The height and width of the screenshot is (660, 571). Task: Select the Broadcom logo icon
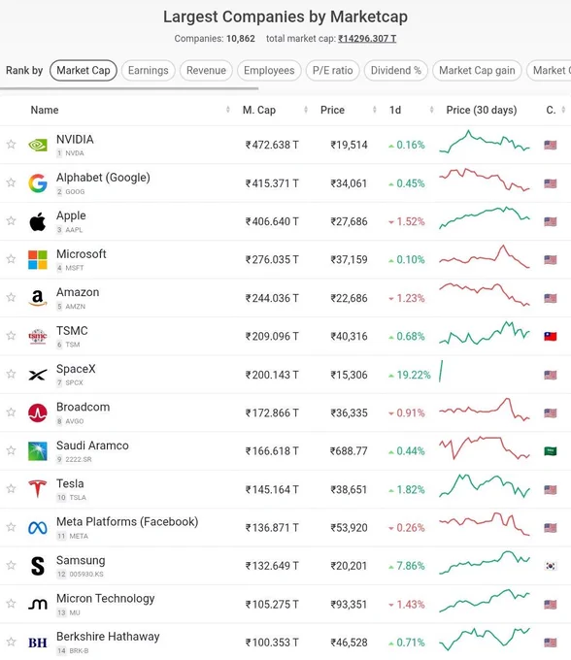38,412
